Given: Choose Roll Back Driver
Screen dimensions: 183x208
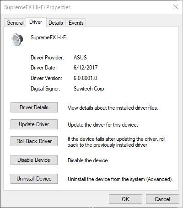Looking at the screenshot, I should (34, 141).
